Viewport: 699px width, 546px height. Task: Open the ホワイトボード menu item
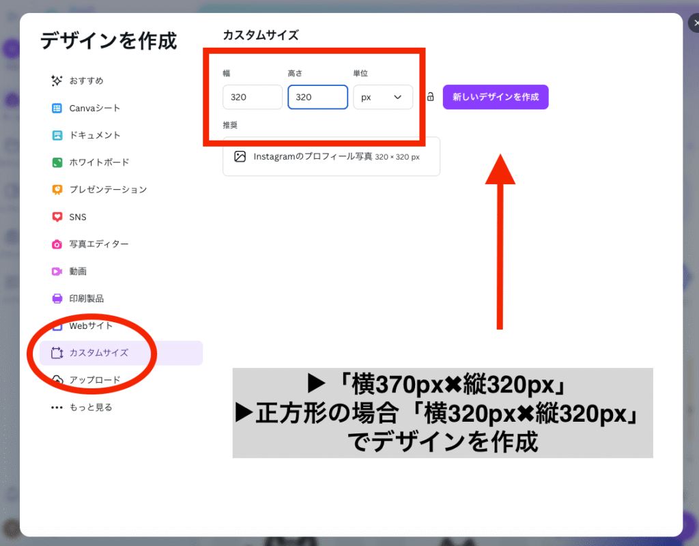click(x=122, y=162)
